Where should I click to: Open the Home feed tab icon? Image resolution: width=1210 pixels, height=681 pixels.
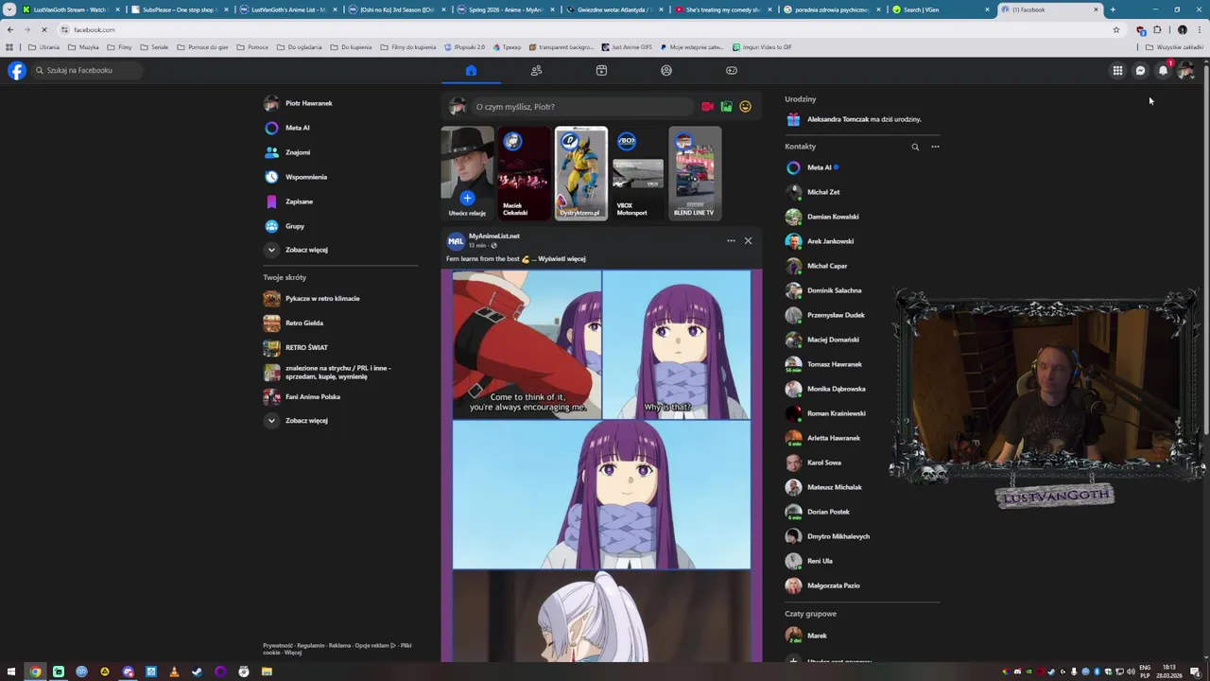[x=471, y=70]
